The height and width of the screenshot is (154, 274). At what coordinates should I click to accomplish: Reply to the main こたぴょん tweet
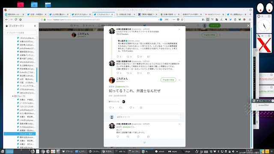(x=110, y=107)
